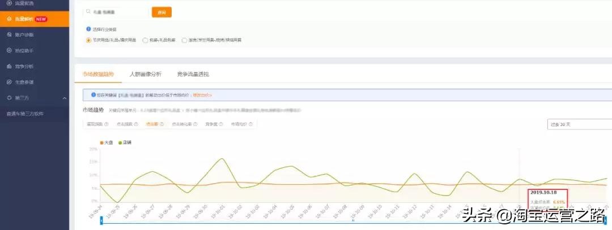This screenshot has height=230, width=612.
Task: Select the third category radio button
Action: [x=185, y=40]
